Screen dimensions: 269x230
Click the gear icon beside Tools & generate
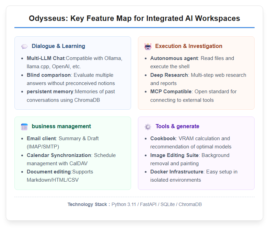148,127
